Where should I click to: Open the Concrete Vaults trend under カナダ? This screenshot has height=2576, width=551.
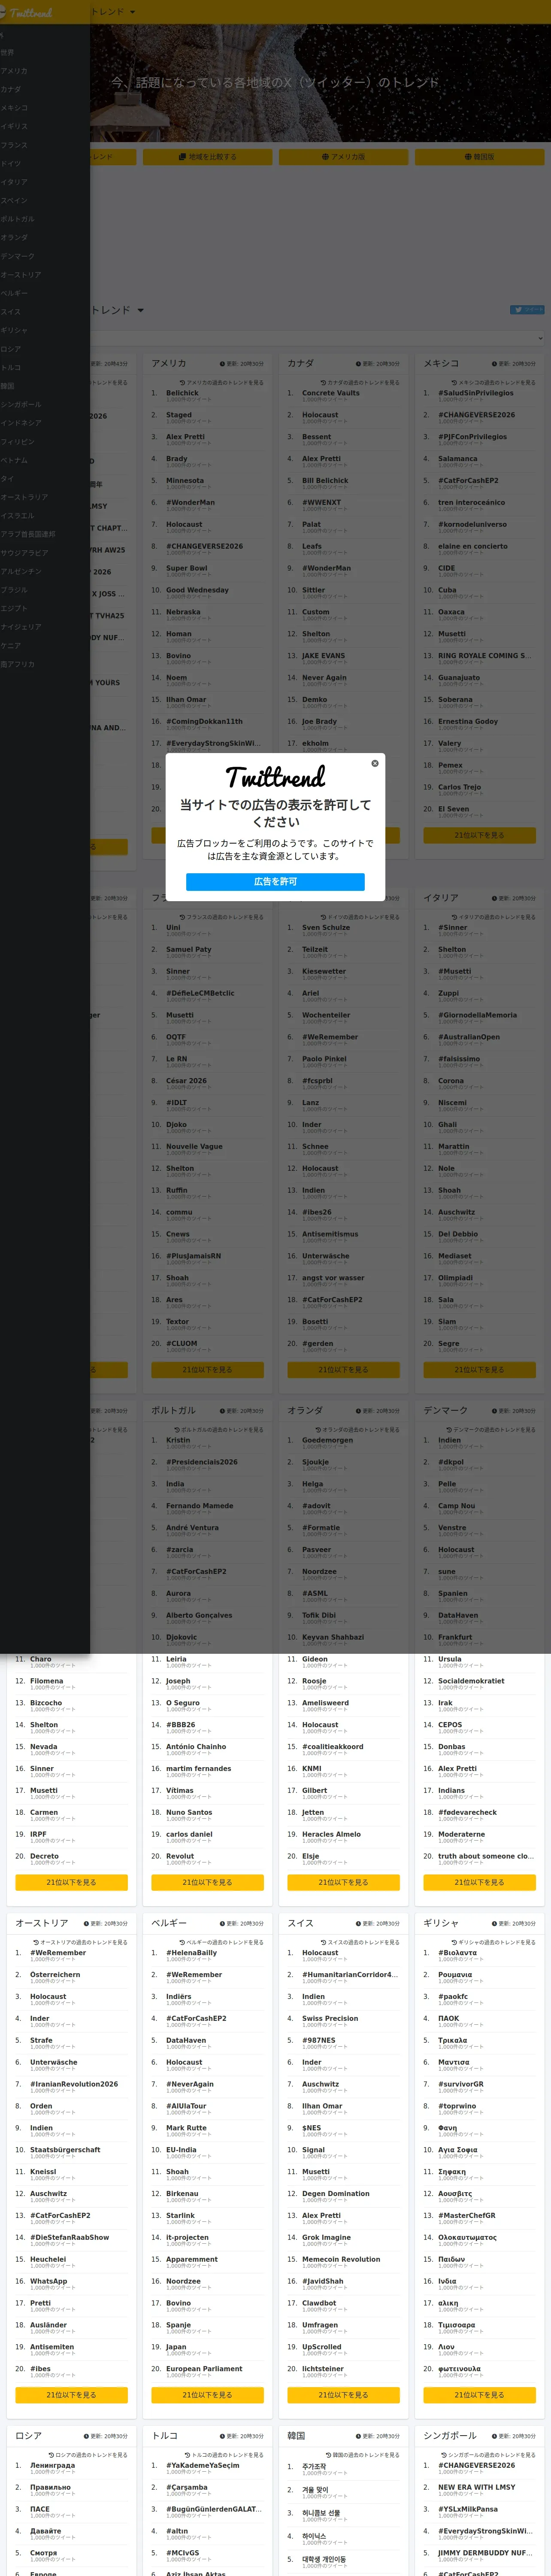click(331, 393)
